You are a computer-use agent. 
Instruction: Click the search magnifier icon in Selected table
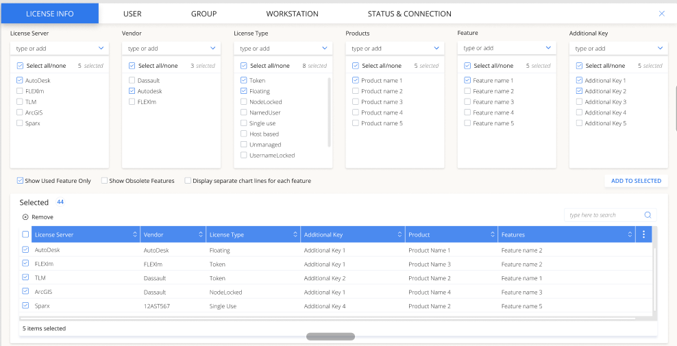(x=648, y=215)
